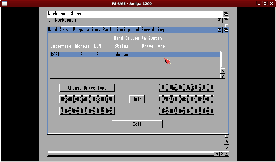Click the Workbench window title bar
This screenshot has width=276, height=162.
tap(134, 20)
